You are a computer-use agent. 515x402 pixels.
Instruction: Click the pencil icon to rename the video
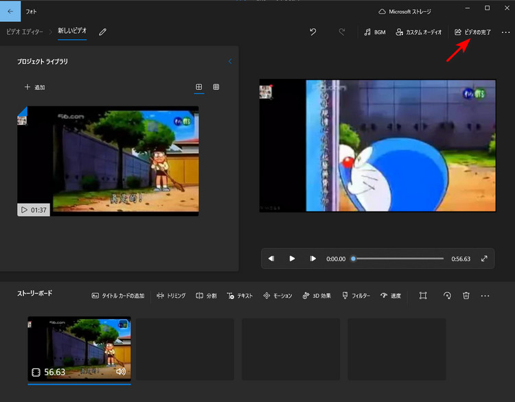(103, 32)
